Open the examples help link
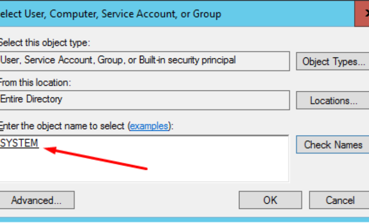Viewport: 369px width, 223px height. (149, 126)
